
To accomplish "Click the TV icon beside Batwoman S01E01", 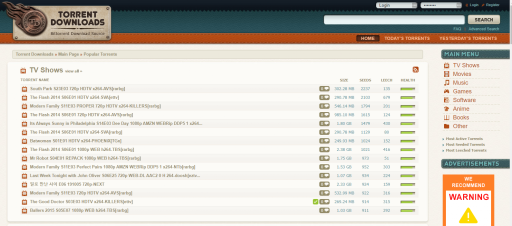I will tap(24, 141).
